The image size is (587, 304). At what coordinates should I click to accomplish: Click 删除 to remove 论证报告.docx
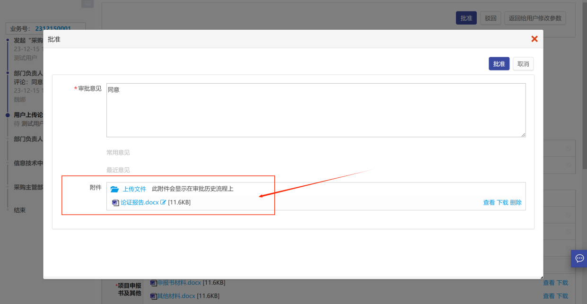516,202
